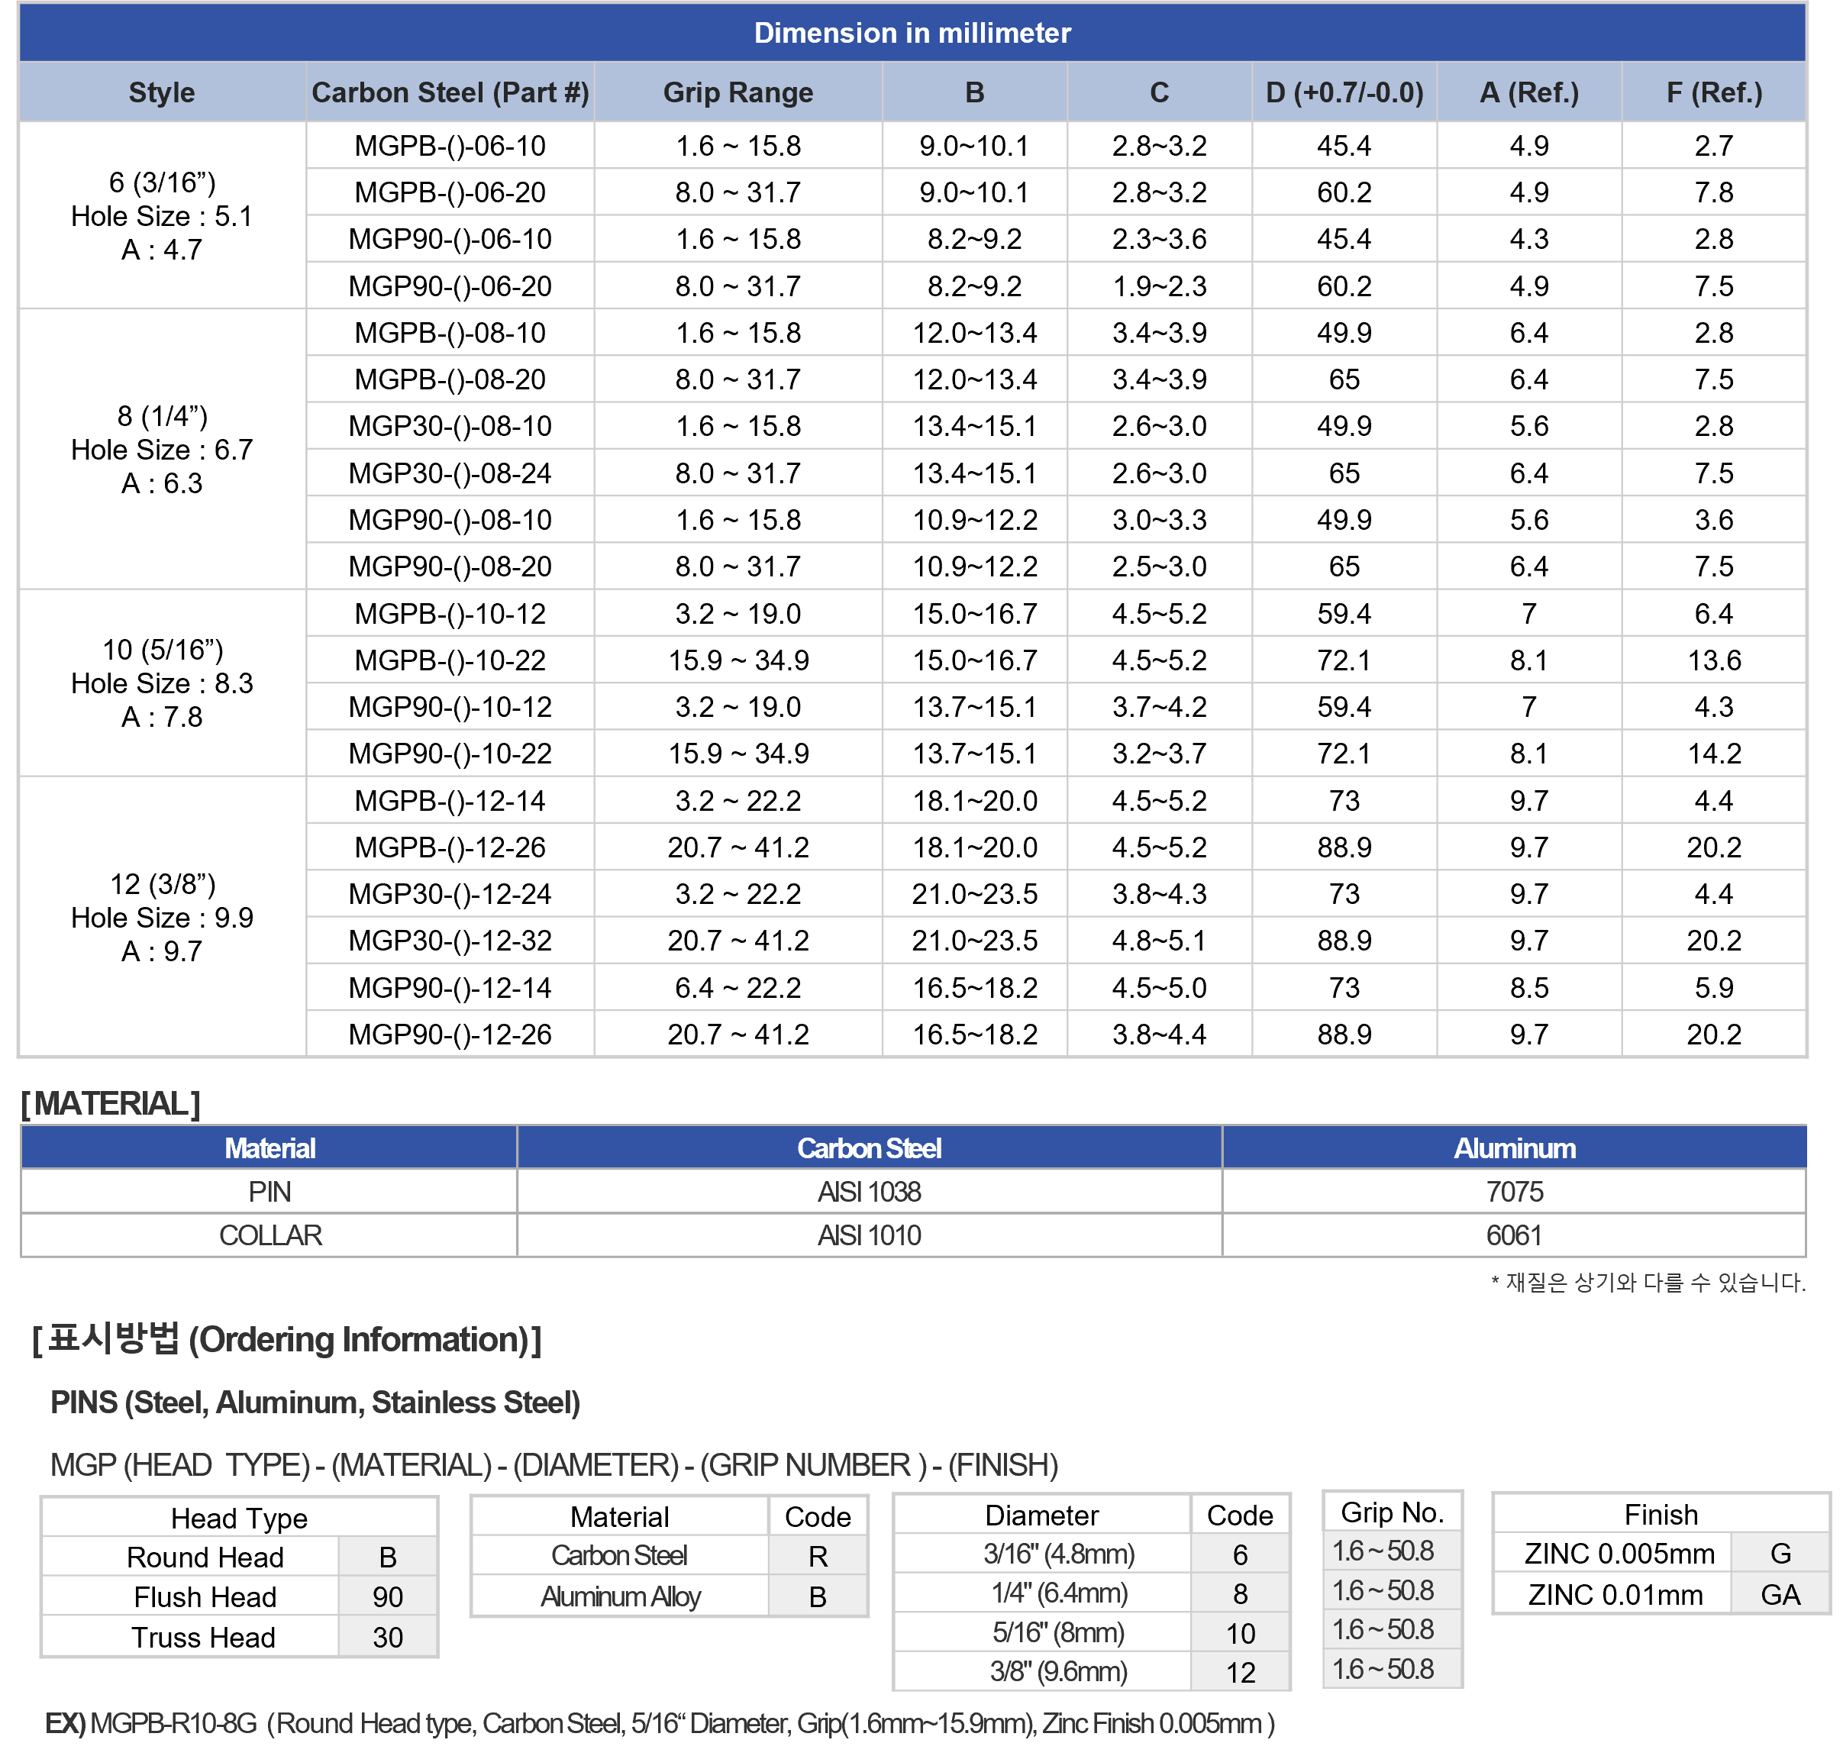Click the 'Grip Range' column header
Screen dimensions: 1843x1756
(738, 92)
